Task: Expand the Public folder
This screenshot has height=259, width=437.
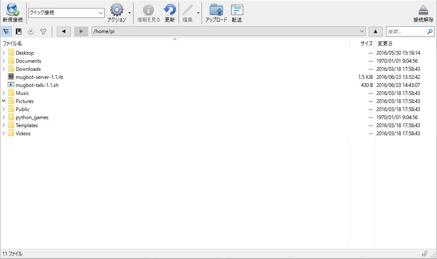Action: (x=4, y=109)
